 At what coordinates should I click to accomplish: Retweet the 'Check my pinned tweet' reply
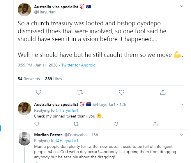click(x=76, y=124)
